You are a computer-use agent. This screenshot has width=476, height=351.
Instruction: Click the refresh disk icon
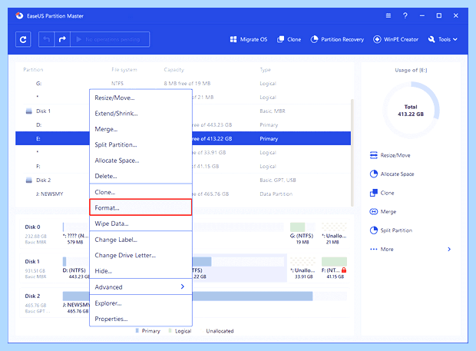23,39
